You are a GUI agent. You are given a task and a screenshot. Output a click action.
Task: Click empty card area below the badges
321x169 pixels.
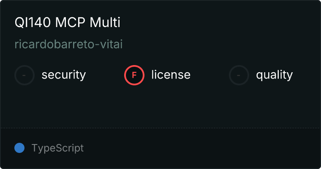pos(160,106)
